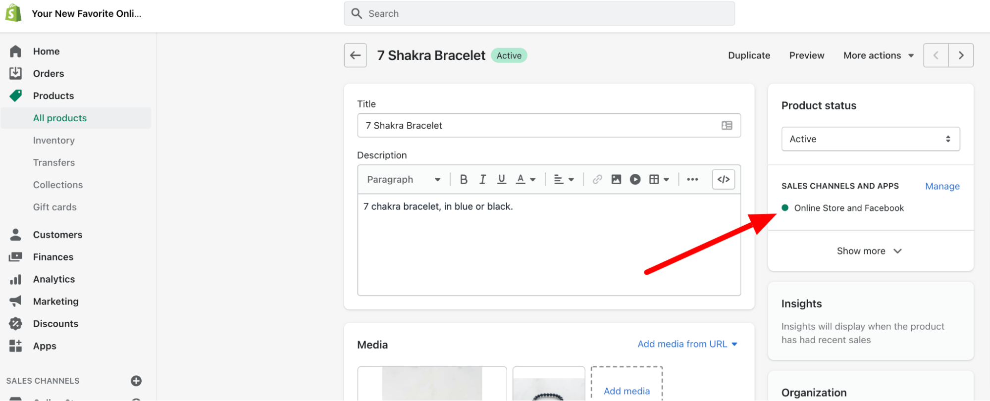This screenshot has height=401, width=990.
Task: Click the Manage sales channels link
Action: point(942,186)
